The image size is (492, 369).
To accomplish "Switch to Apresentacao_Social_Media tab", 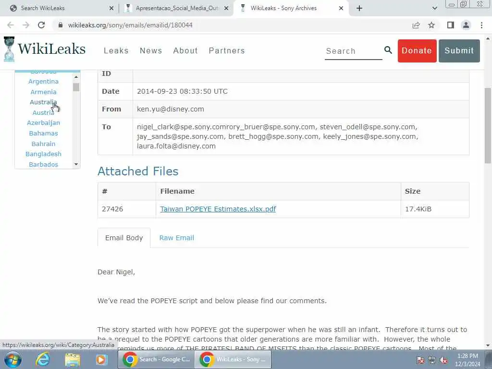I will 177,9.
